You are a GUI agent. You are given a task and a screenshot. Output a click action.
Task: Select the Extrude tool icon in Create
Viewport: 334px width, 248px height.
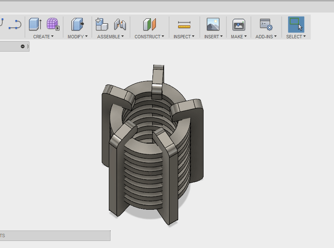[x=35, y=24]
